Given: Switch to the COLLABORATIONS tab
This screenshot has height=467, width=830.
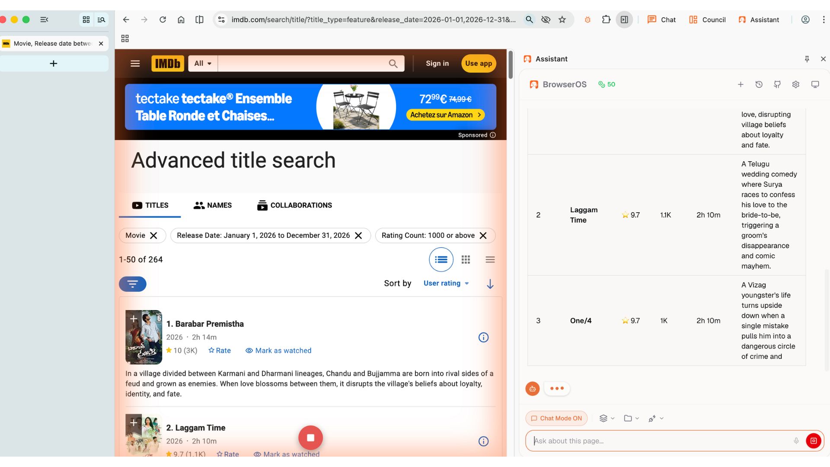Looking at the screenshot, I should (294, 205).
